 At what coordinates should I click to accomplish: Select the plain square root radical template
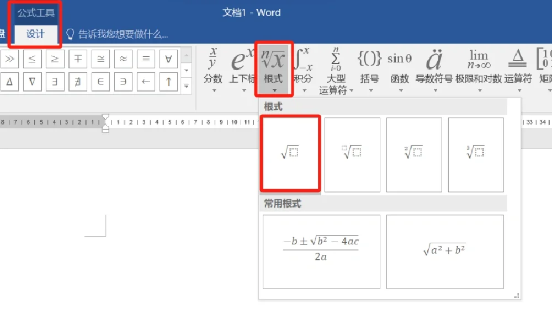290,154
